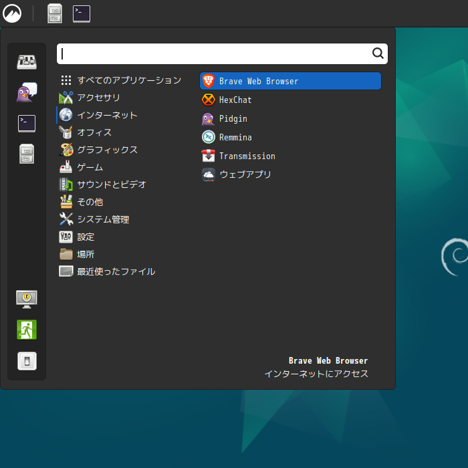Click the lock screen icon in the sidebar
Viewport: 468px width, 468px height.
tap(27, 299)
